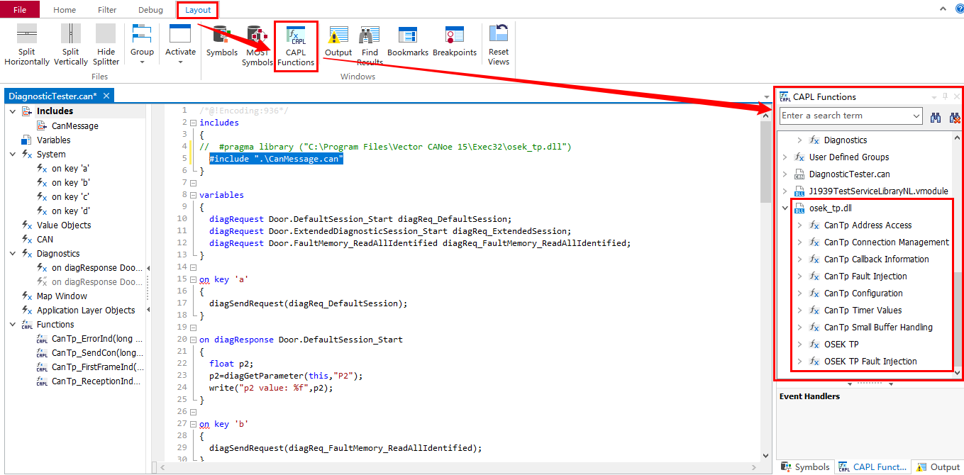Screen dimensions: 964x475
Task: Select on key 'd' handler
Action: (x=70, y=211)
